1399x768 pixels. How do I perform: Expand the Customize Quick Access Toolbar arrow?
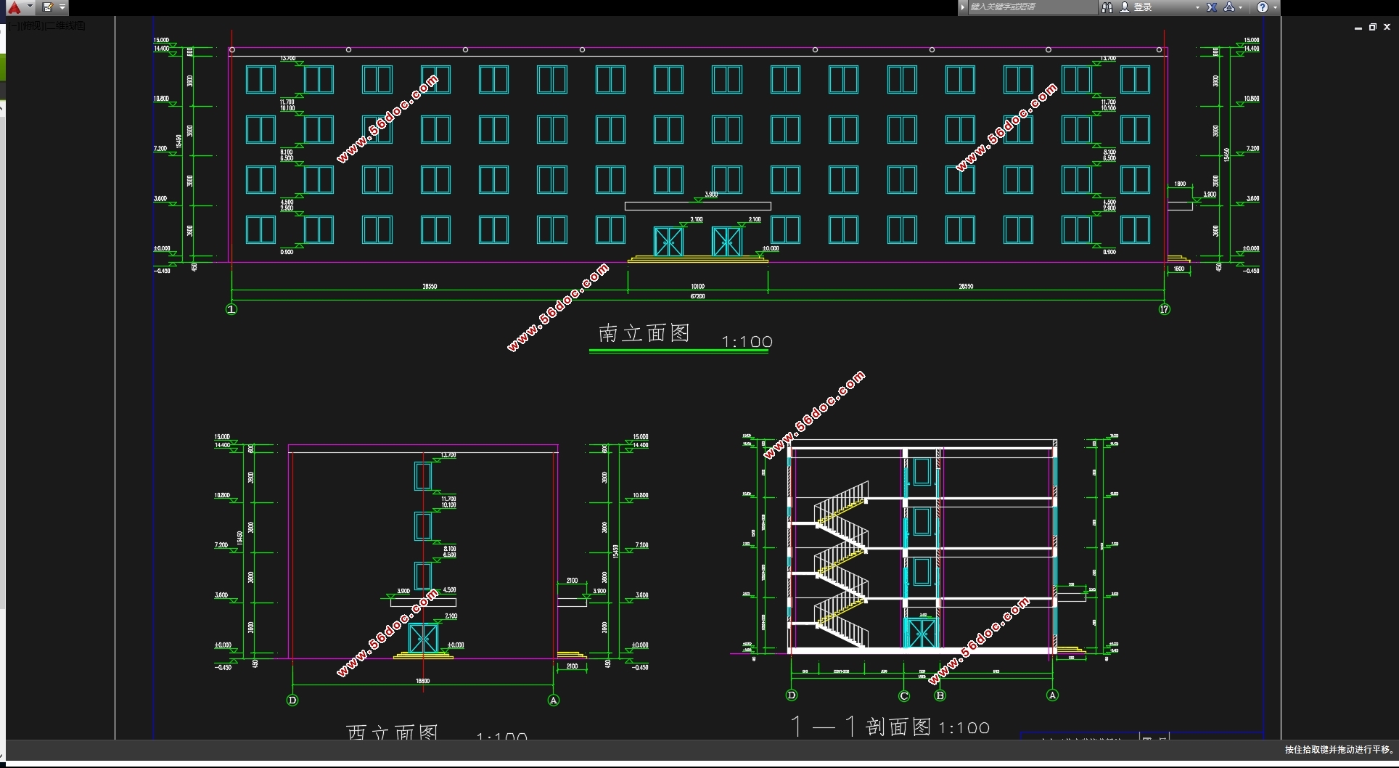click(x=62, y=7)
